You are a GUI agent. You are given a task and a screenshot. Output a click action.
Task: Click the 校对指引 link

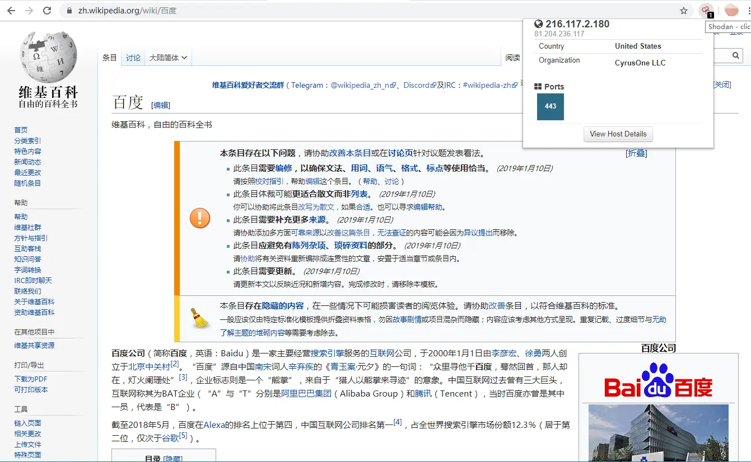coord(270,181)
